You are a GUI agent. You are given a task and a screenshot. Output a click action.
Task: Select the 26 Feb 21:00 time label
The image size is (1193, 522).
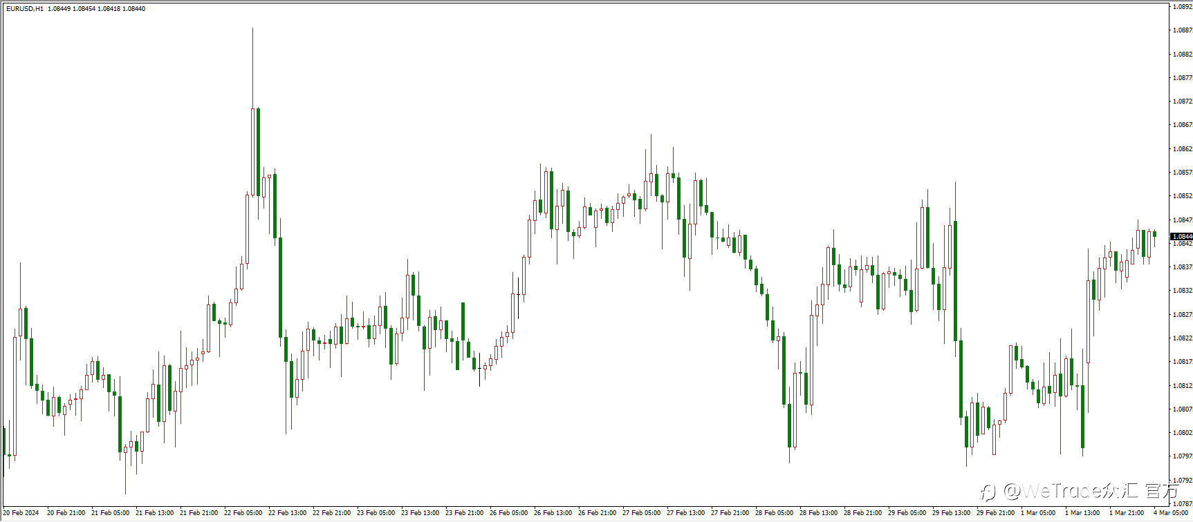(597, 513)
